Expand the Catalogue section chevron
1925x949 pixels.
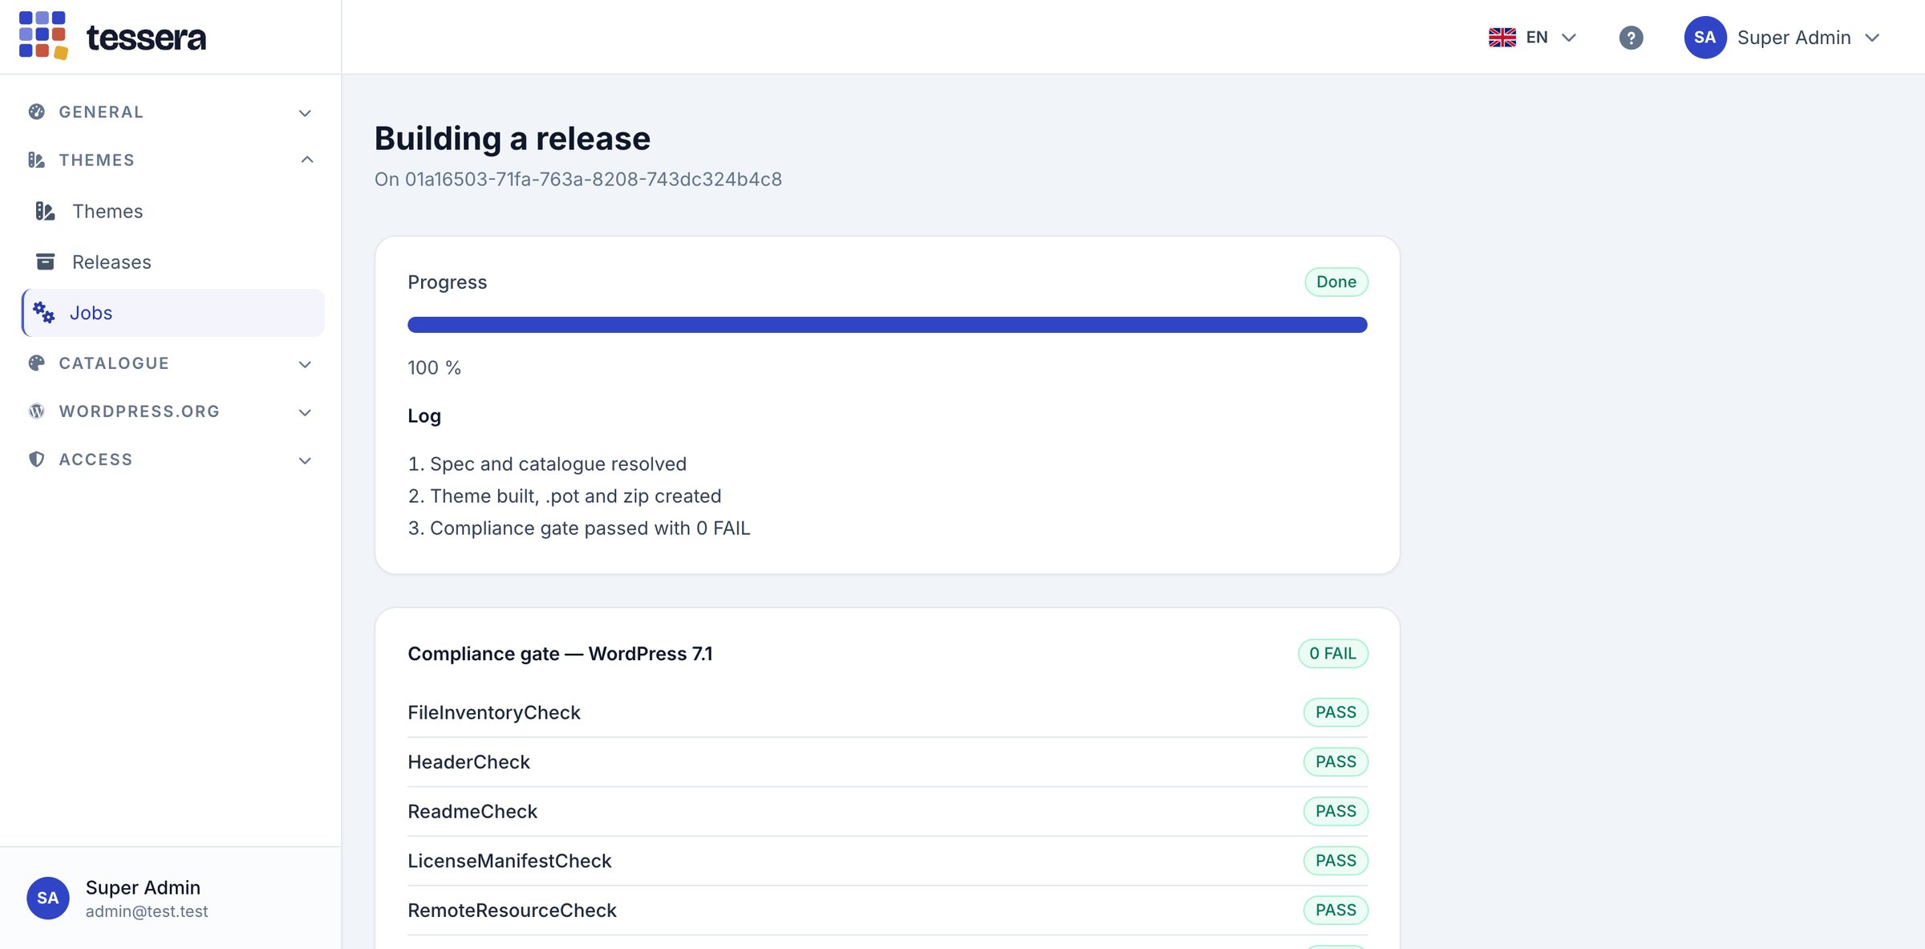click(305, 364)
